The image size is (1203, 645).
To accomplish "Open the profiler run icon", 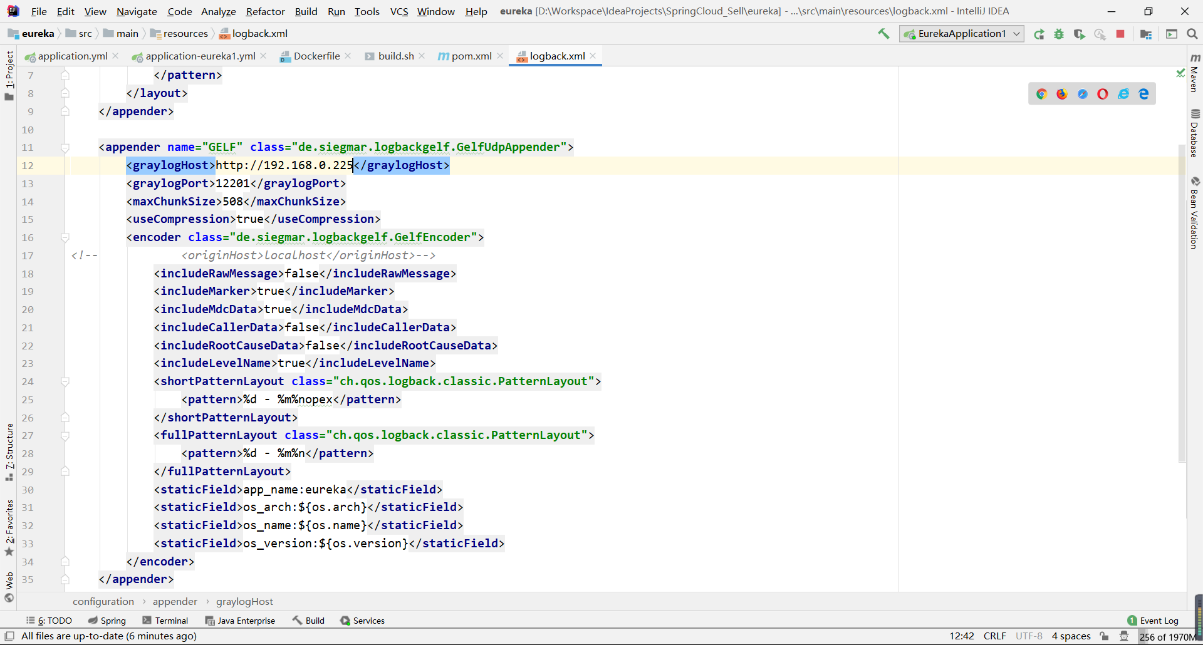I will (1100, 34).
